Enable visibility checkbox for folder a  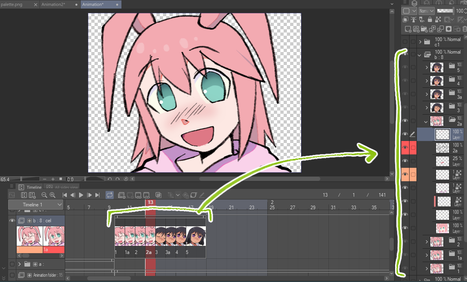pos(12,264)
